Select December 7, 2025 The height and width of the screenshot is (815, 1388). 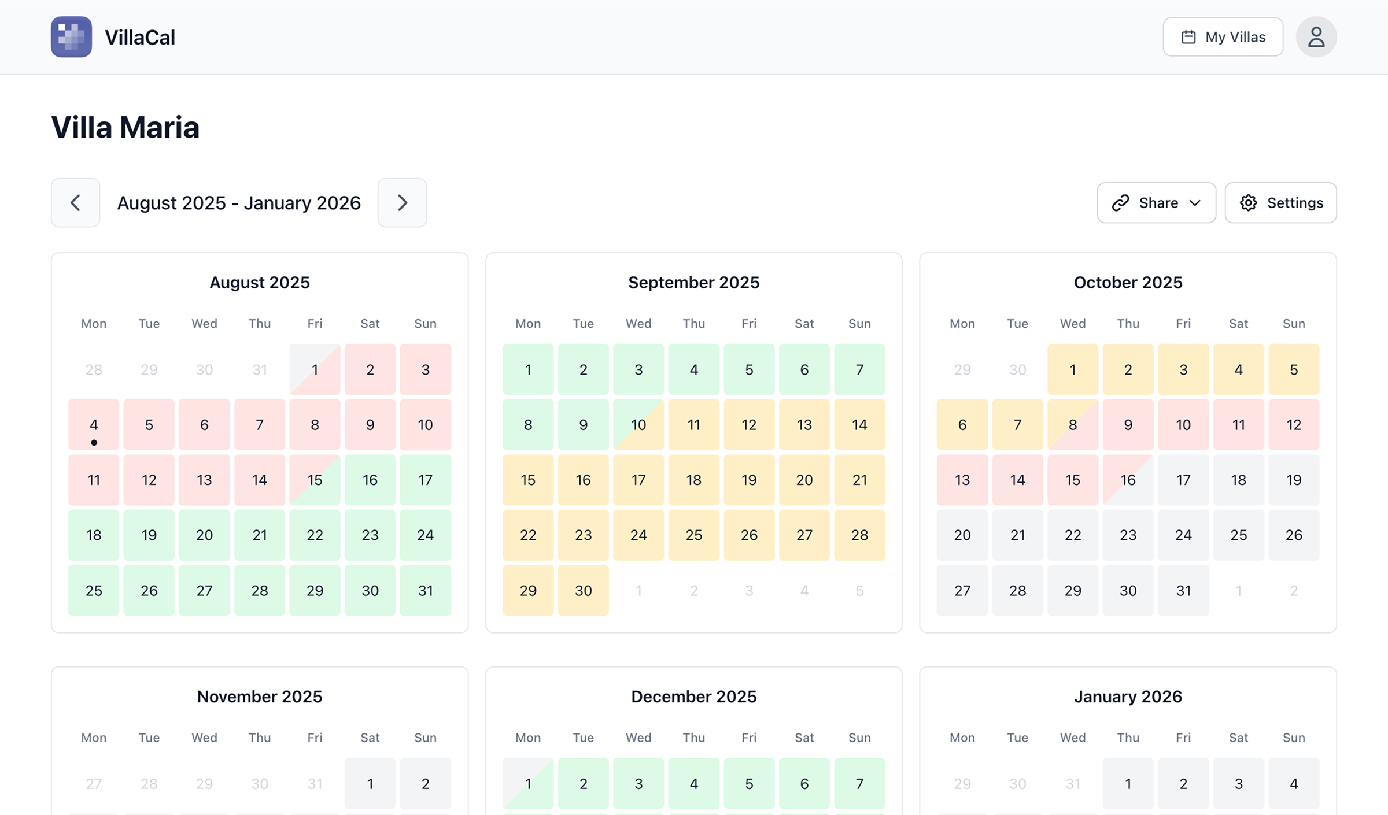tap(859, 784)
